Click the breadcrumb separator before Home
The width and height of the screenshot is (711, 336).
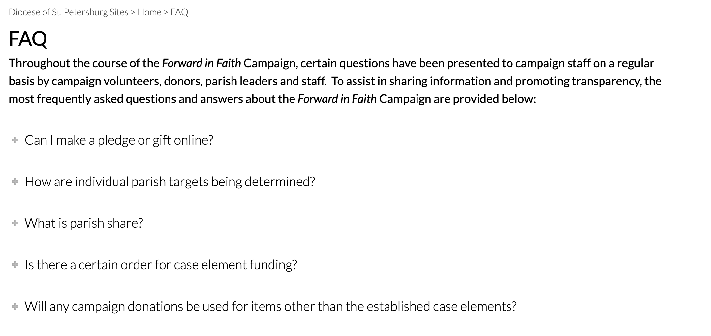[133, 12]
